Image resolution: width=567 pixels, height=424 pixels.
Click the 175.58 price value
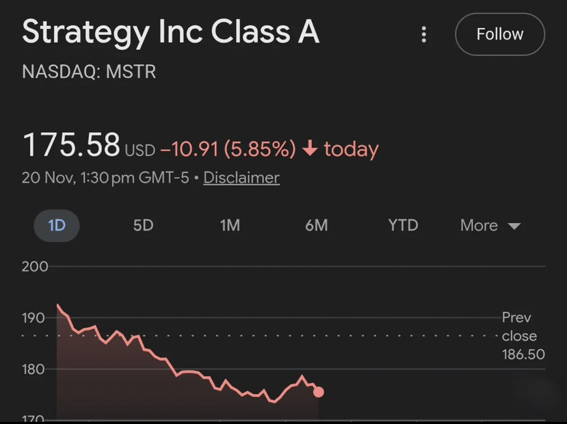[72, 145]
